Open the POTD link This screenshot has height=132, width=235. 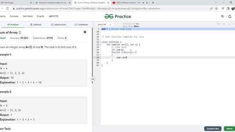coord(54,16)
